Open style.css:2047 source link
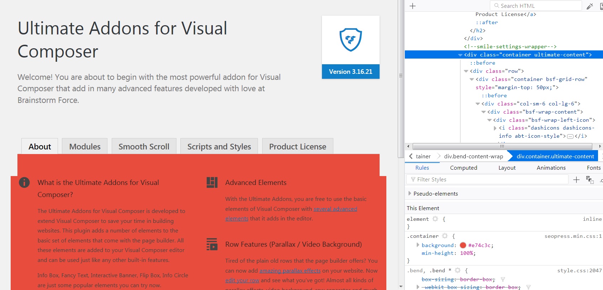 (x=580, y=270)
